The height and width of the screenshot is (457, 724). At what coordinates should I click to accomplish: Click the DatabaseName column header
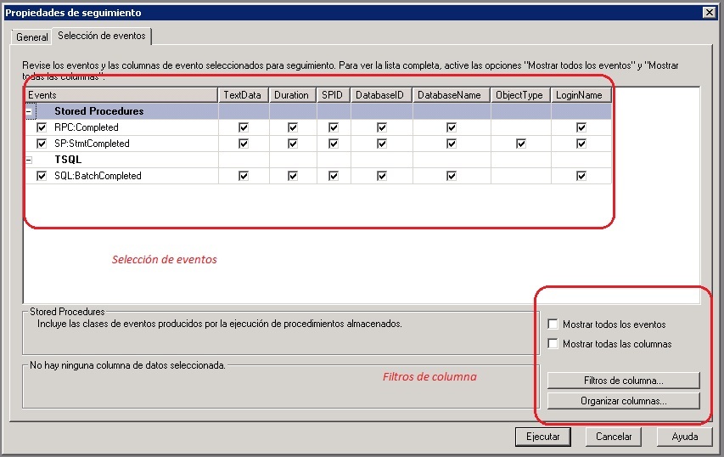[452, 95]
